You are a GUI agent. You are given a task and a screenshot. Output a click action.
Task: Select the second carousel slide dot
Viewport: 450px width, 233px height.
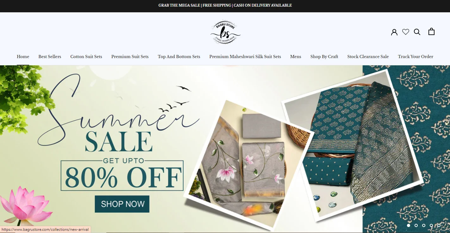point(416,225)
